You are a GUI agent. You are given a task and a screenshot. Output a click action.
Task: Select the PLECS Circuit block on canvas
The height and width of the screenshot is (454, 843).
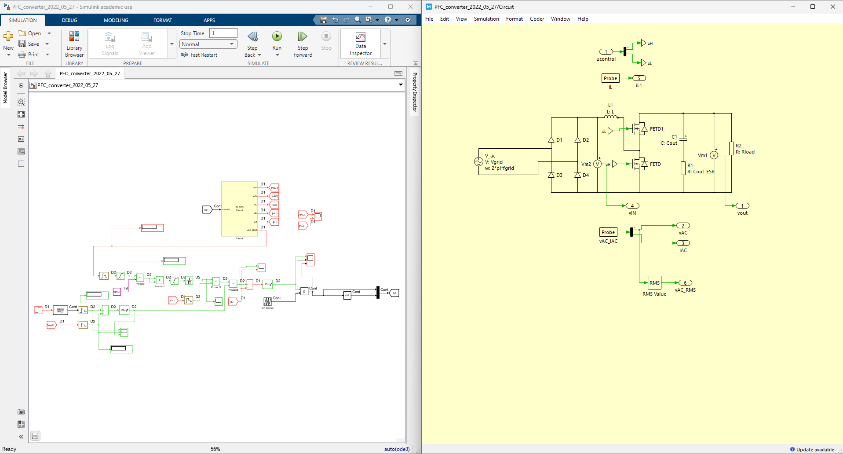(x=239, y=209)
